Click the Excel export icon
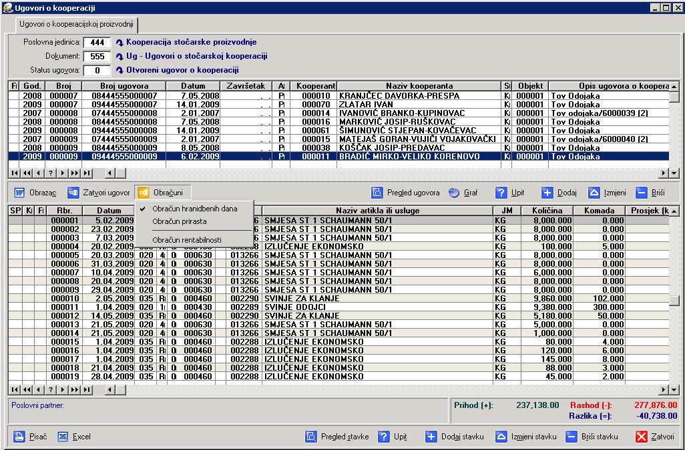Viewport: 685px width, 450px height. click(x=63, y=437)
